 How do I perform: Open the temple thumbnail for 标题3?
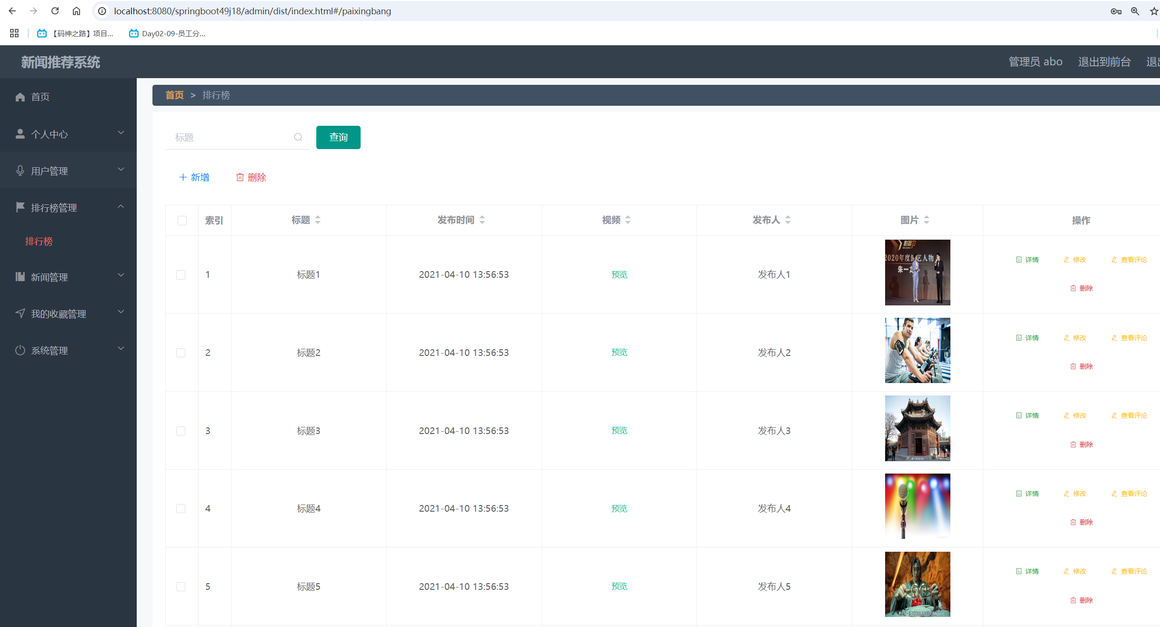click(x=918, y=428)
